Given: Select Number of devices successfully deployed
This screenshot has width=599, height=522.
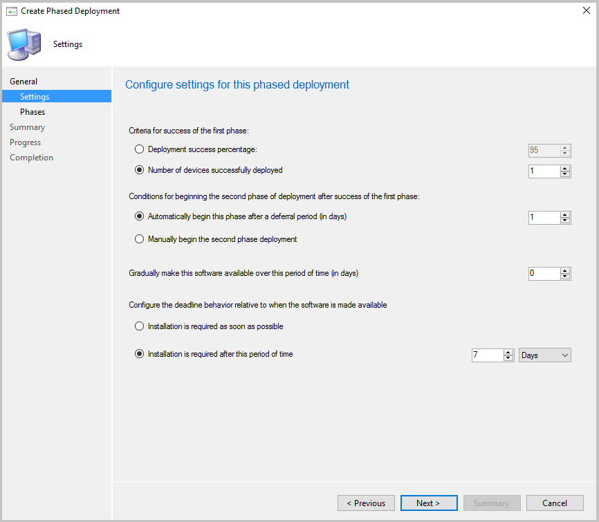Looking at the screenshot, I should click(x=139, y=169).
